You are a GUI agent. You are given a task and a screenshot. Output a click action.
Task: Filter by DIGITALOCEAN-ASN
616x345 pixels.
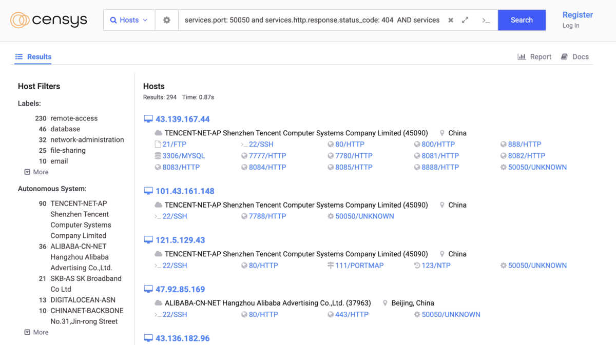tap(83, 300)
